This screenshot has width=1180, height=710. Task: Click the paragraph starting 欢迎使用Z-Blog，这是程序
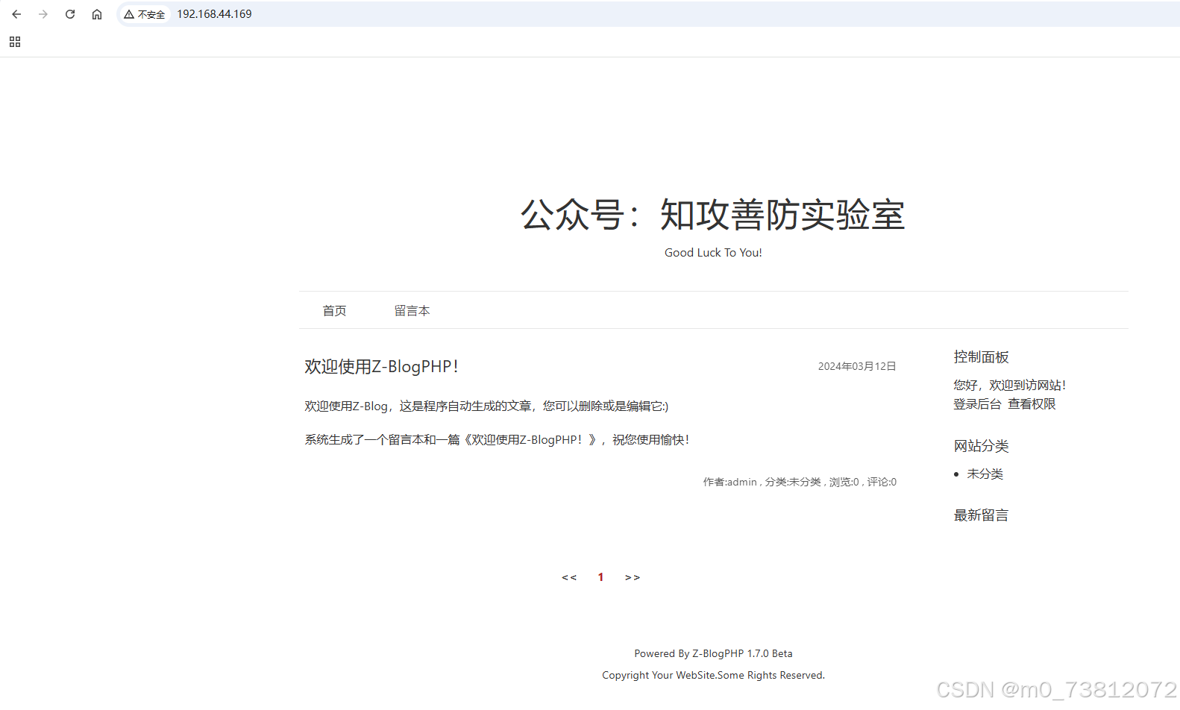tap(486, 406)
